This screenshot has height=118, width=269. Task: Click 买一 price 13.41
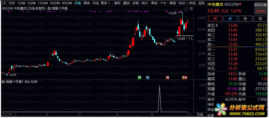(x=233, y=50)
